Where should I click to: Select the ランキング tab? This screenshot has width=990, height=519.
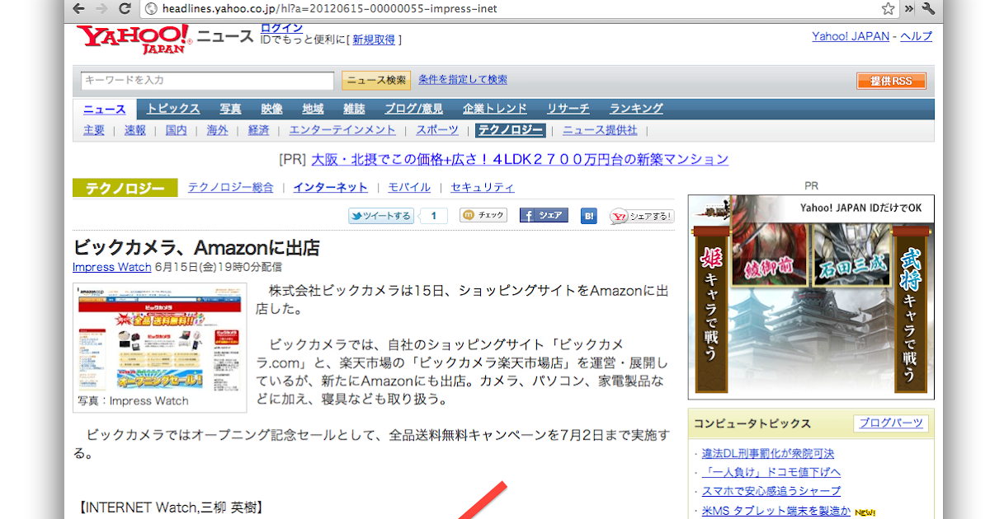tap(636, 109)
